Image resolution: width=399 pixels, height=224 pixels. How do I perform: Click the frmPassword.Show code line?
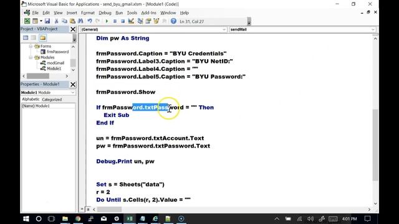click(126, 92)
